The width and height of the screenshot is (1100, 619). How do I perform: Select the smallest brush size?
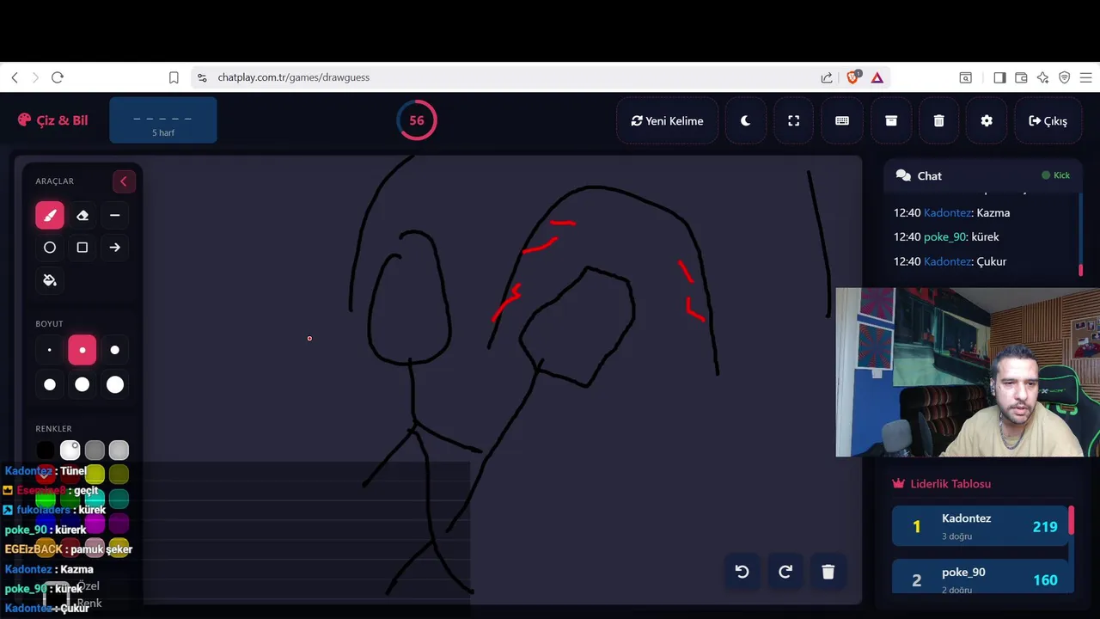click(50, 350)
